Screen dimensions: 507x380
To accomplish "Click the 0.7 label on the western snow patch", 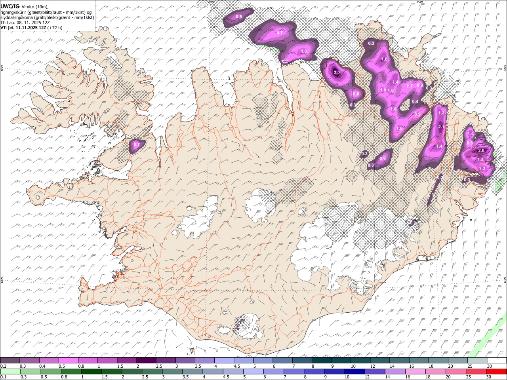I will 137,145.
